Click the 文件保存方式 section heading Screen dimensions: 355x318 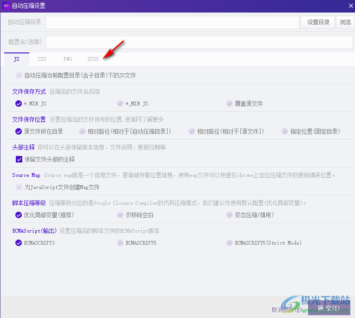point(29,91)
